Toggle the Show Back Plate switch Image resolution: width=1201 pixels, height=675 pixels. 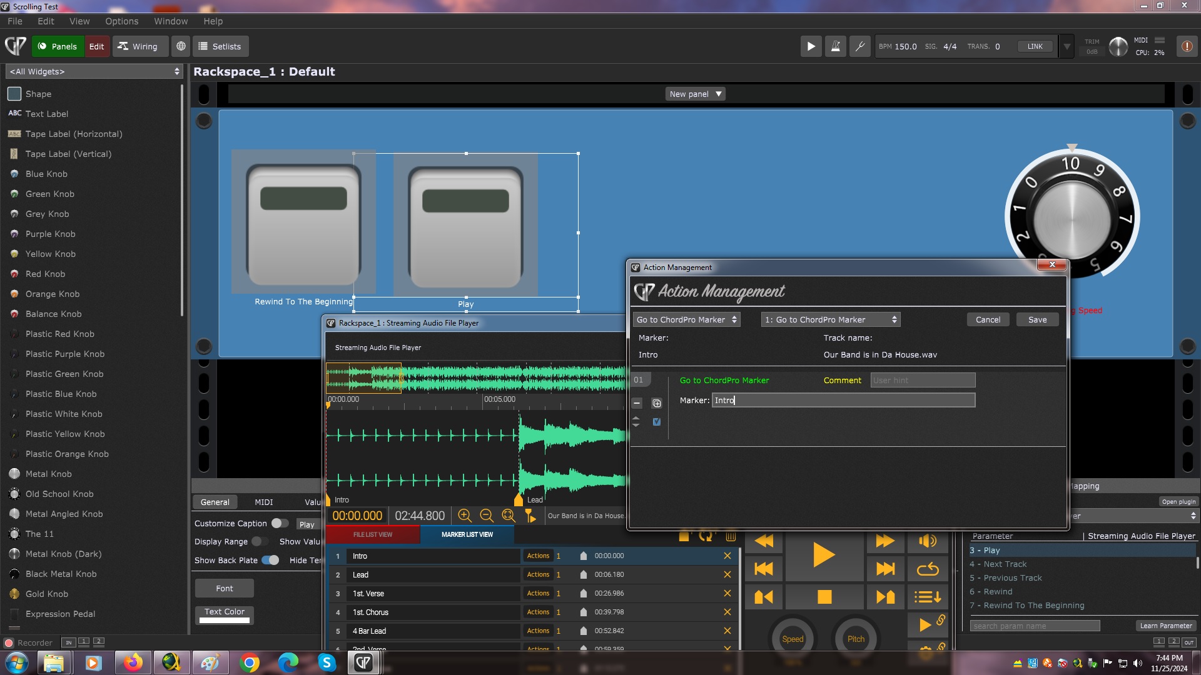pyautogui.click(x=271, y=560)
